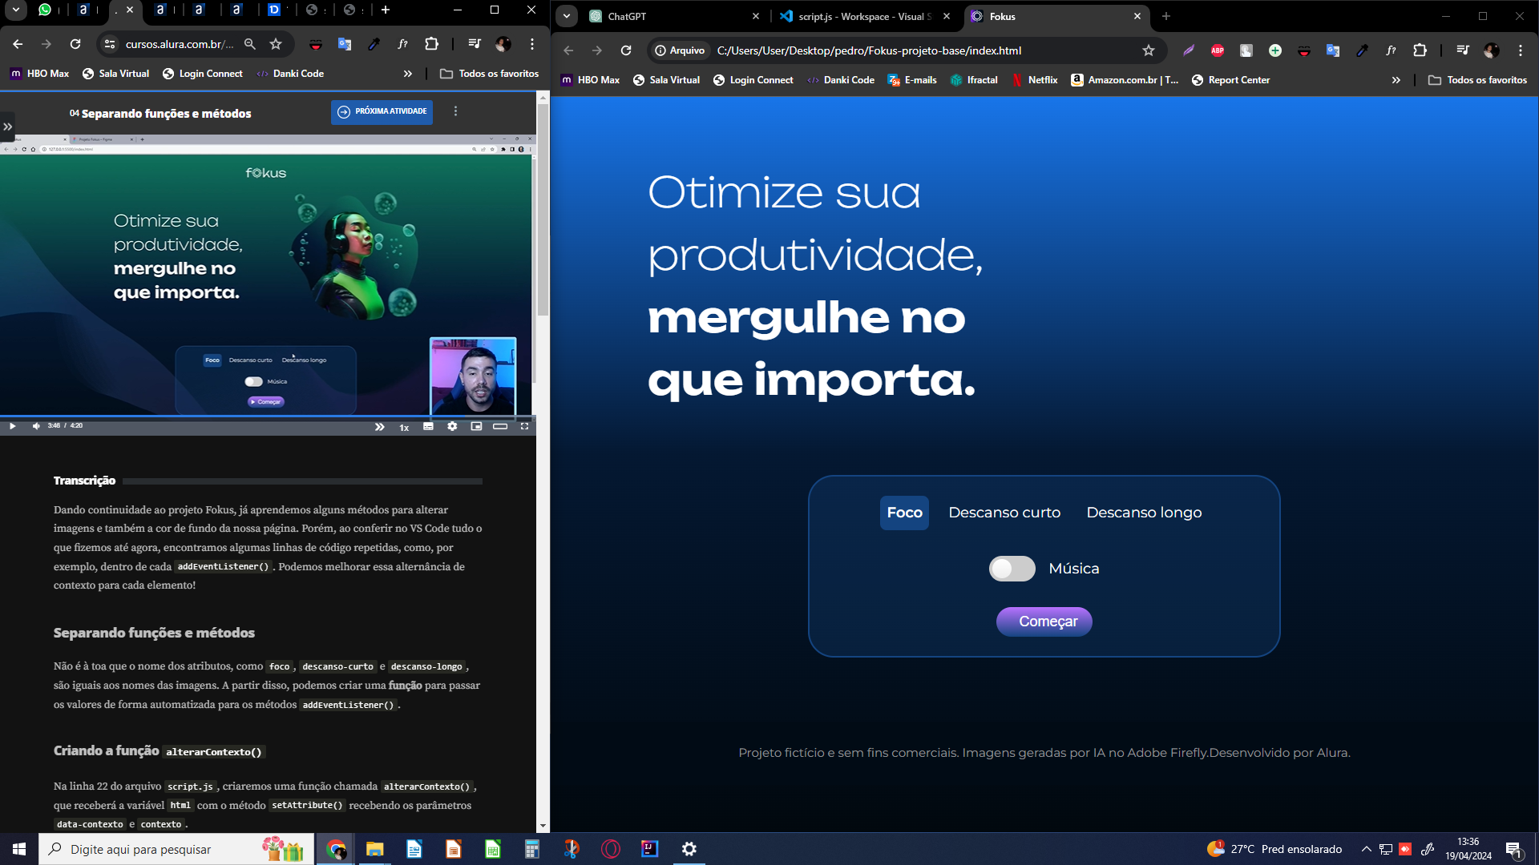Open Windows Start menu

(x=19, y=849)
